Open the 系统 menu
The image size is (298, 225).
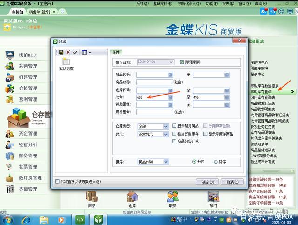[142, 4]
